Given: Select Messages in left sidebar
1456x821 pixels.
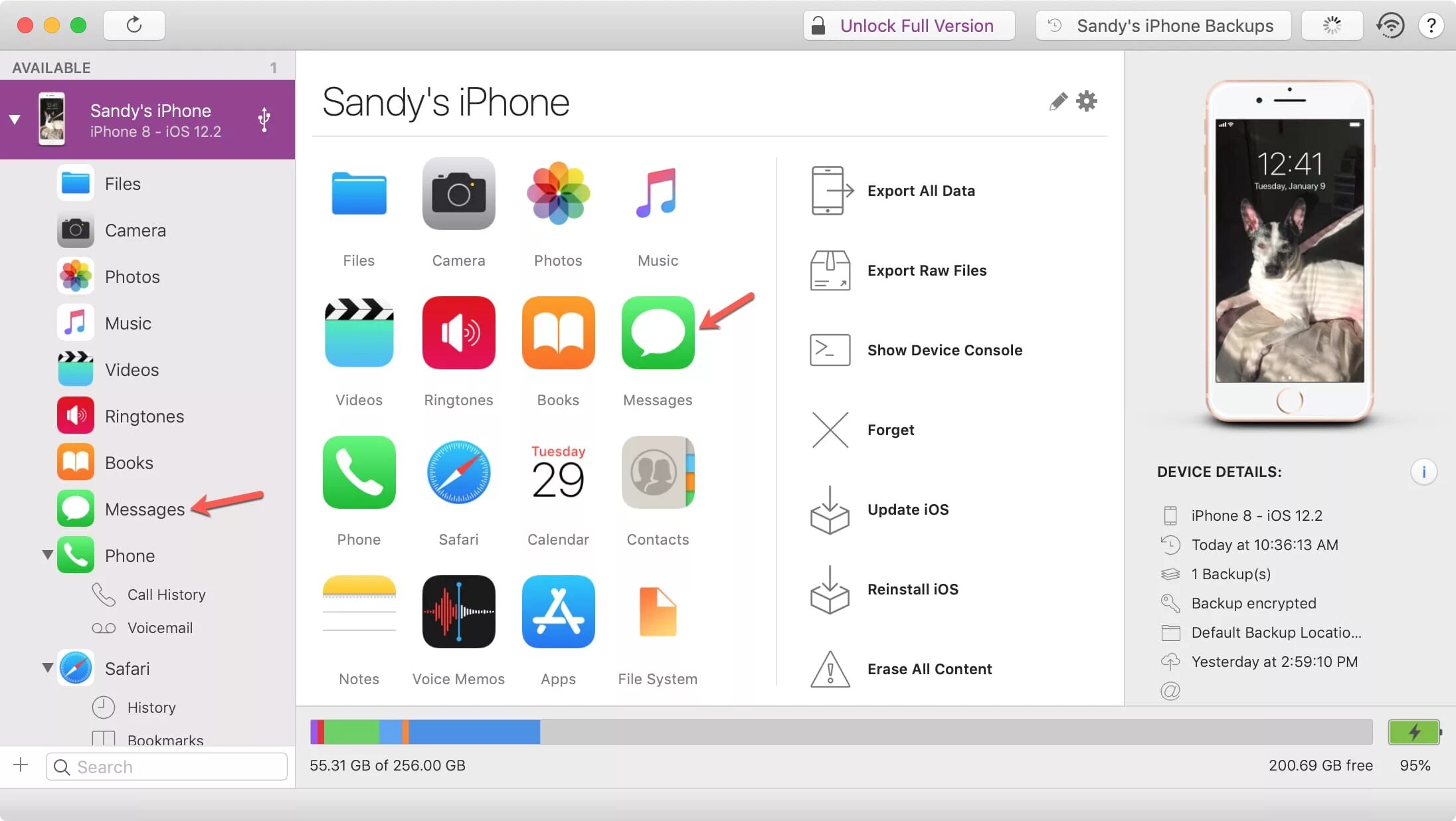Looking at the screenshot, I should pyautogui.click(x=144, y=509).
